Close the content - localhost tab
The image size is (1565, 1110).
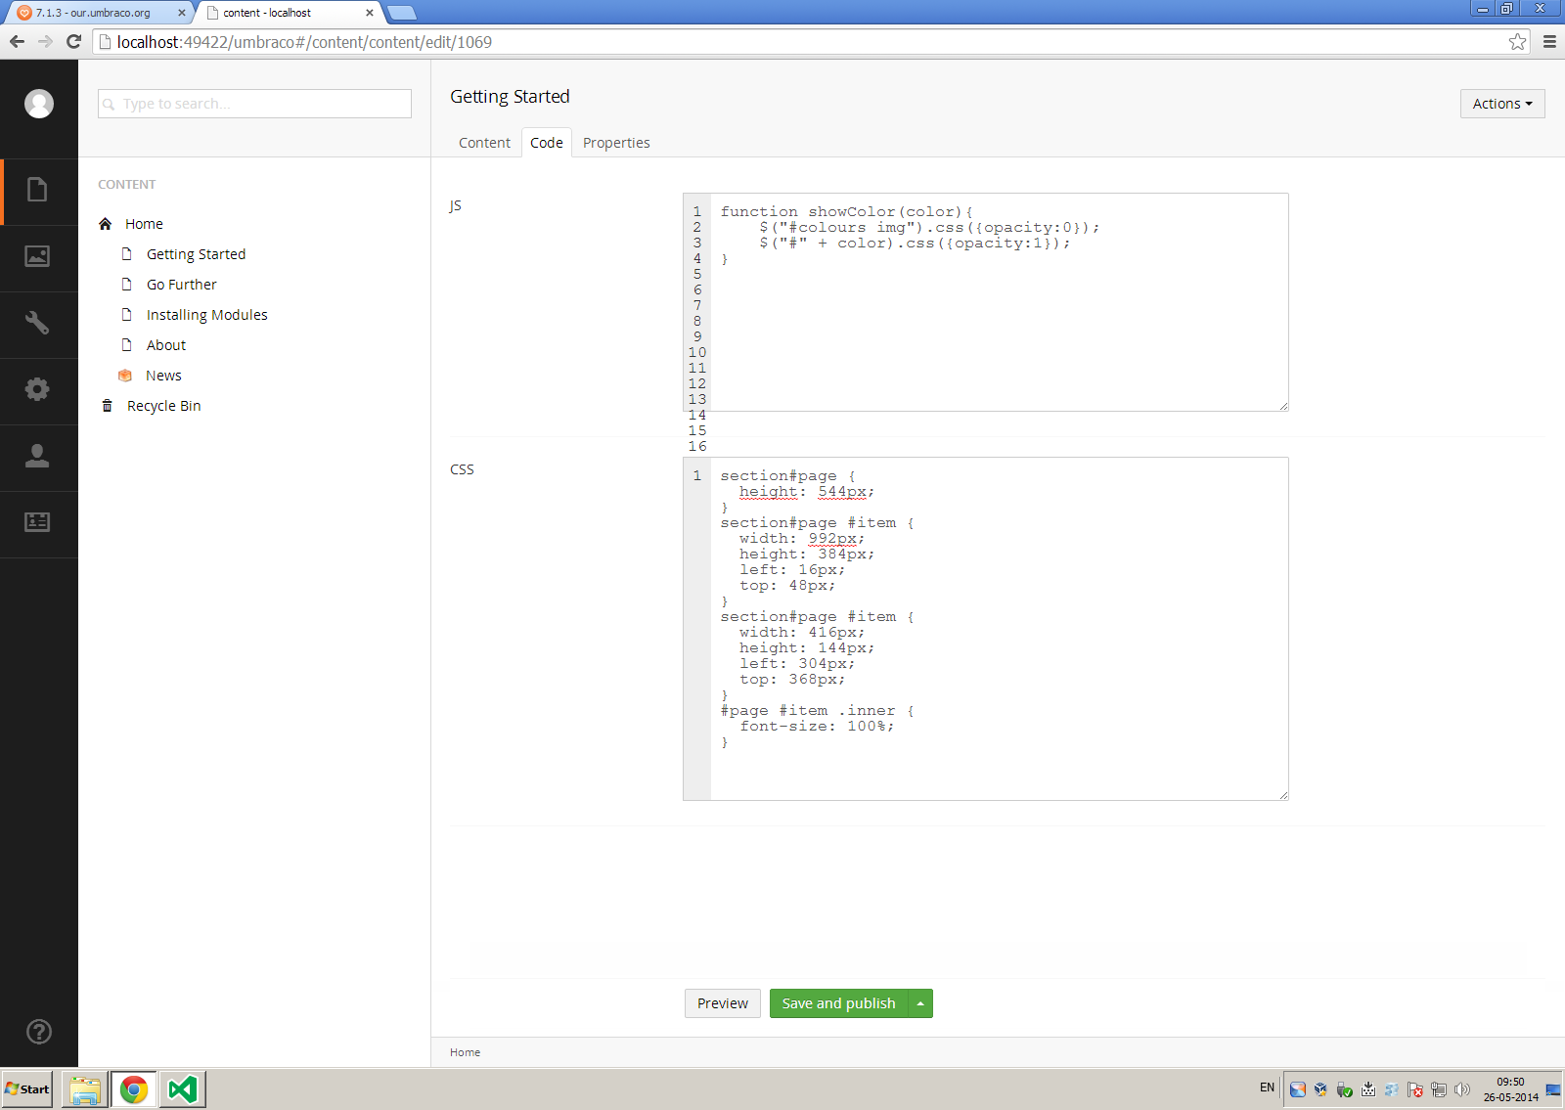(x=369, y=13)
